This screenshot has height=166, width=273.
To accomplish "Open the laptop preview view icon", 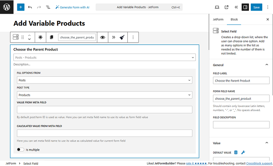I will pos(217,7).
